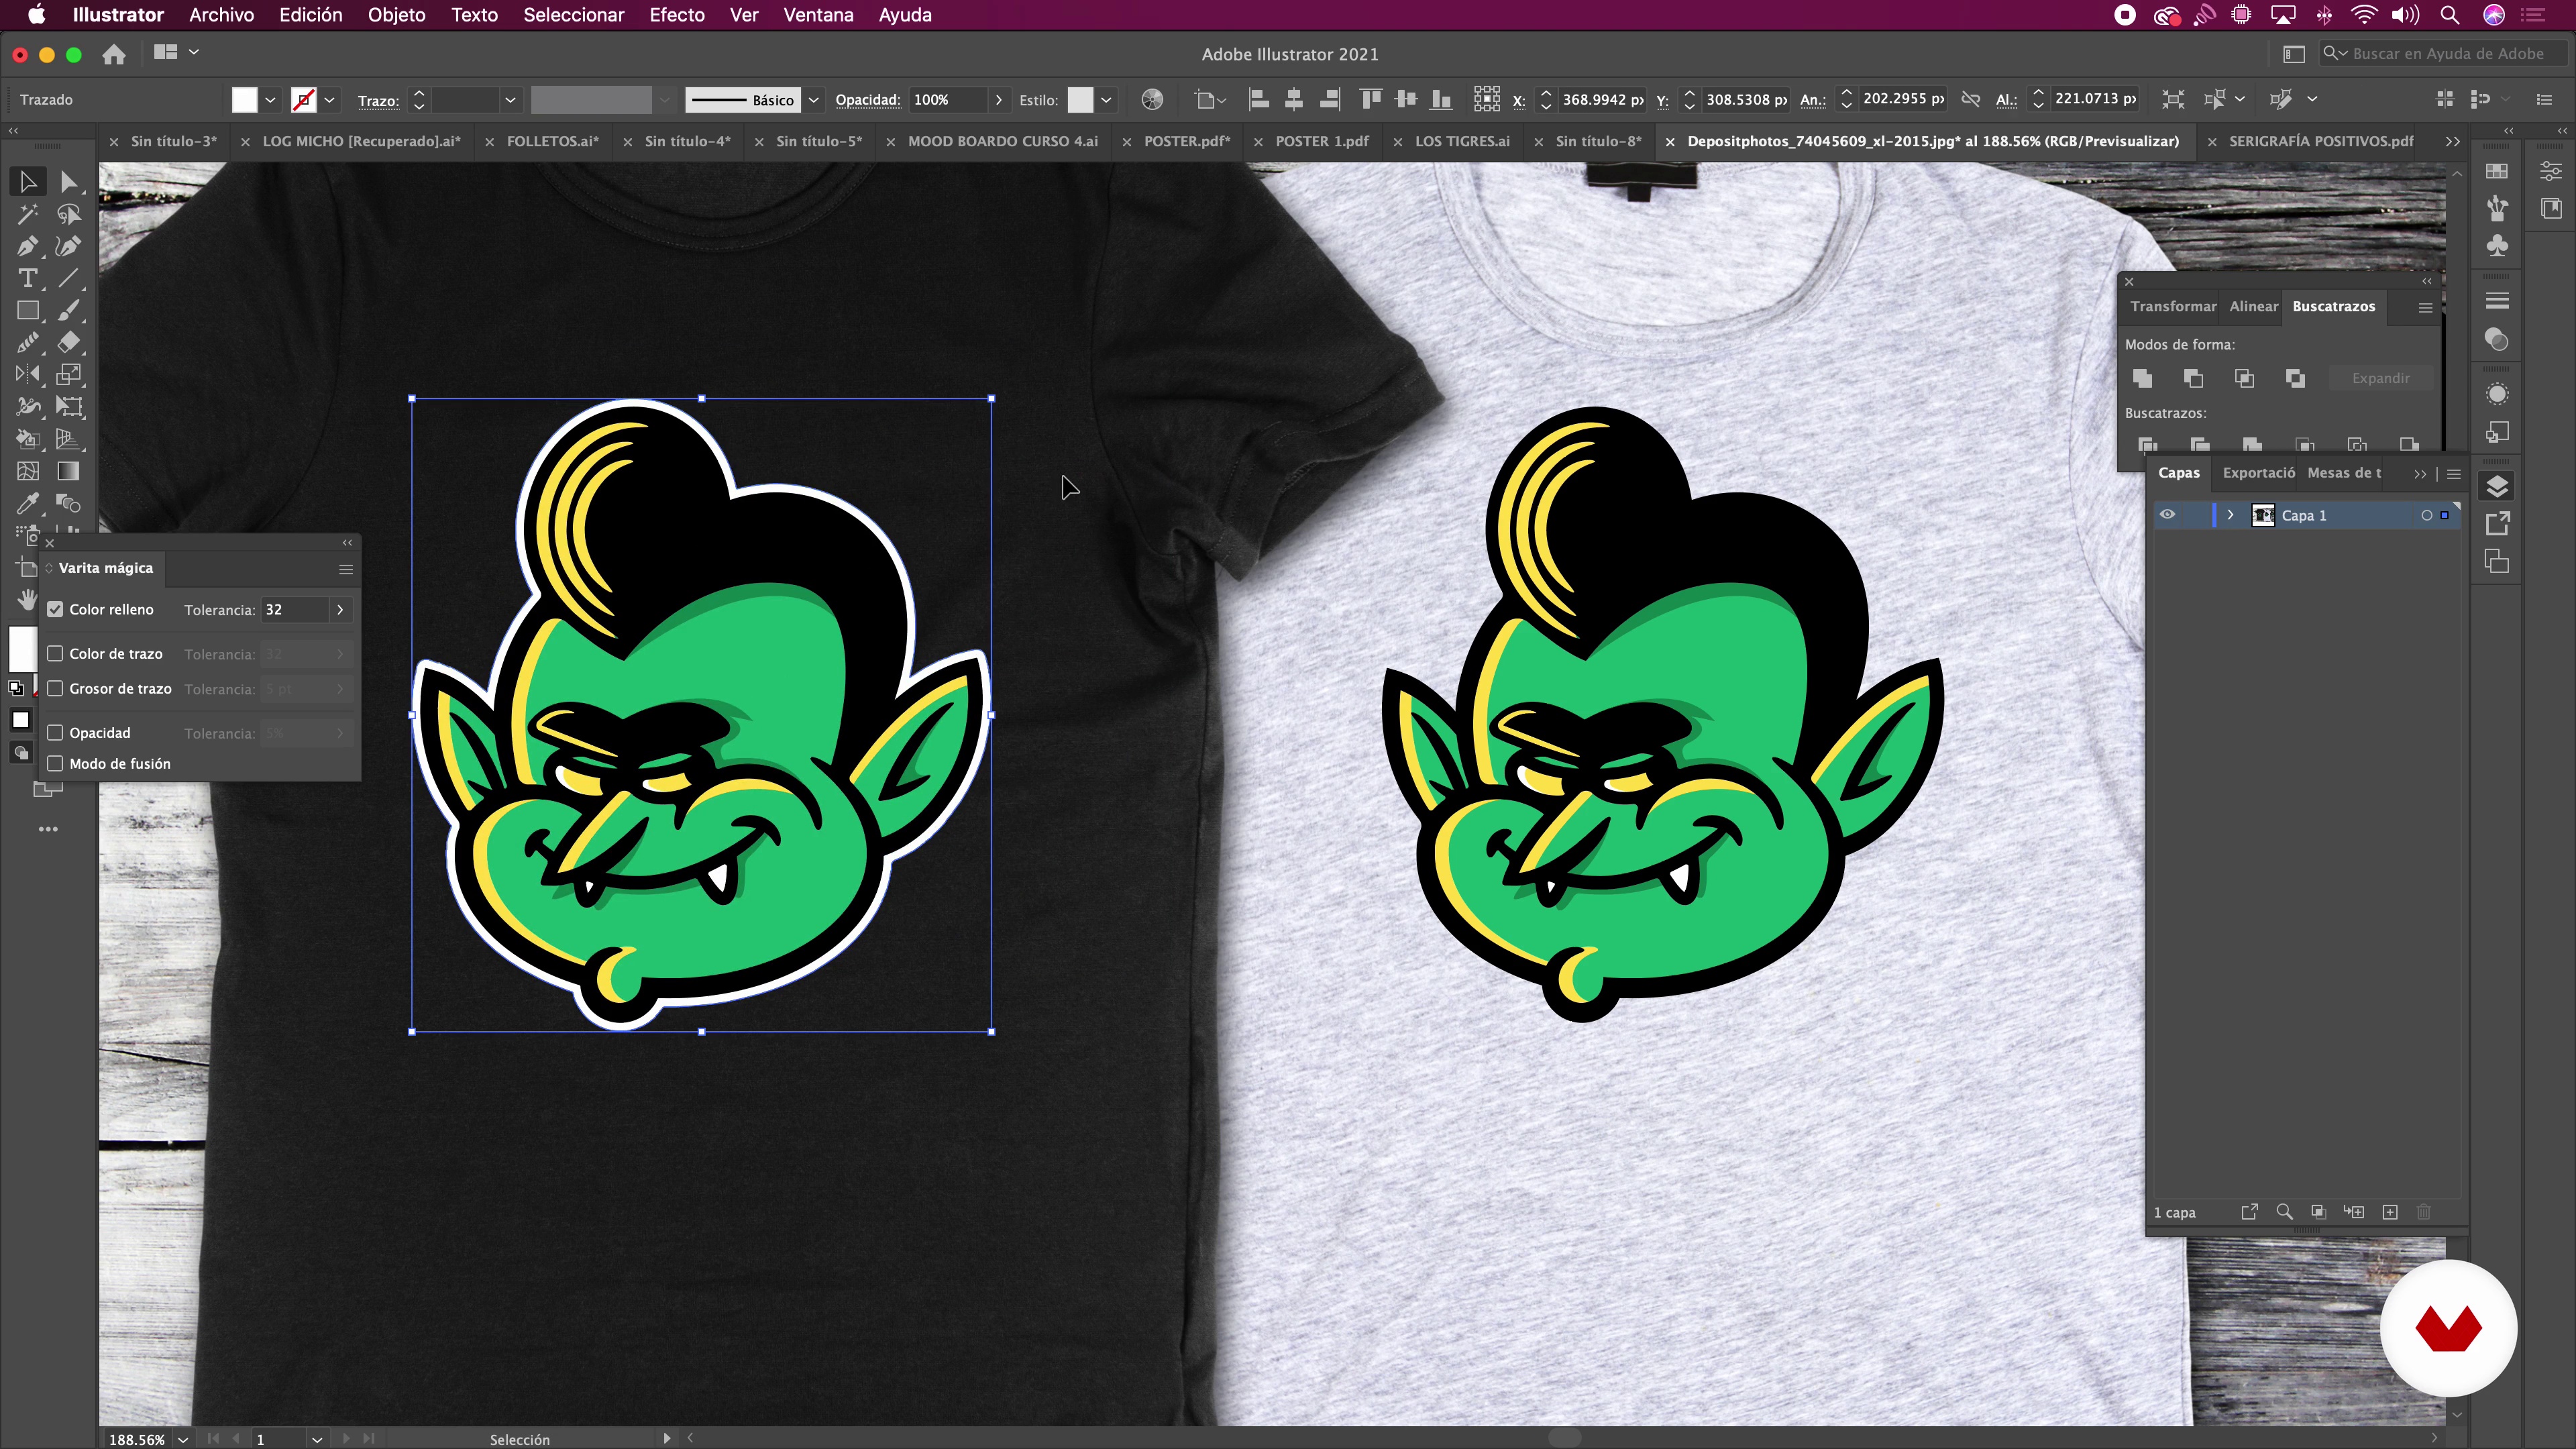Create a new layer in Capas panel
Image resolution: width=2576 pixels, height=1449 pixels.
click(x=2390, y=1212)
